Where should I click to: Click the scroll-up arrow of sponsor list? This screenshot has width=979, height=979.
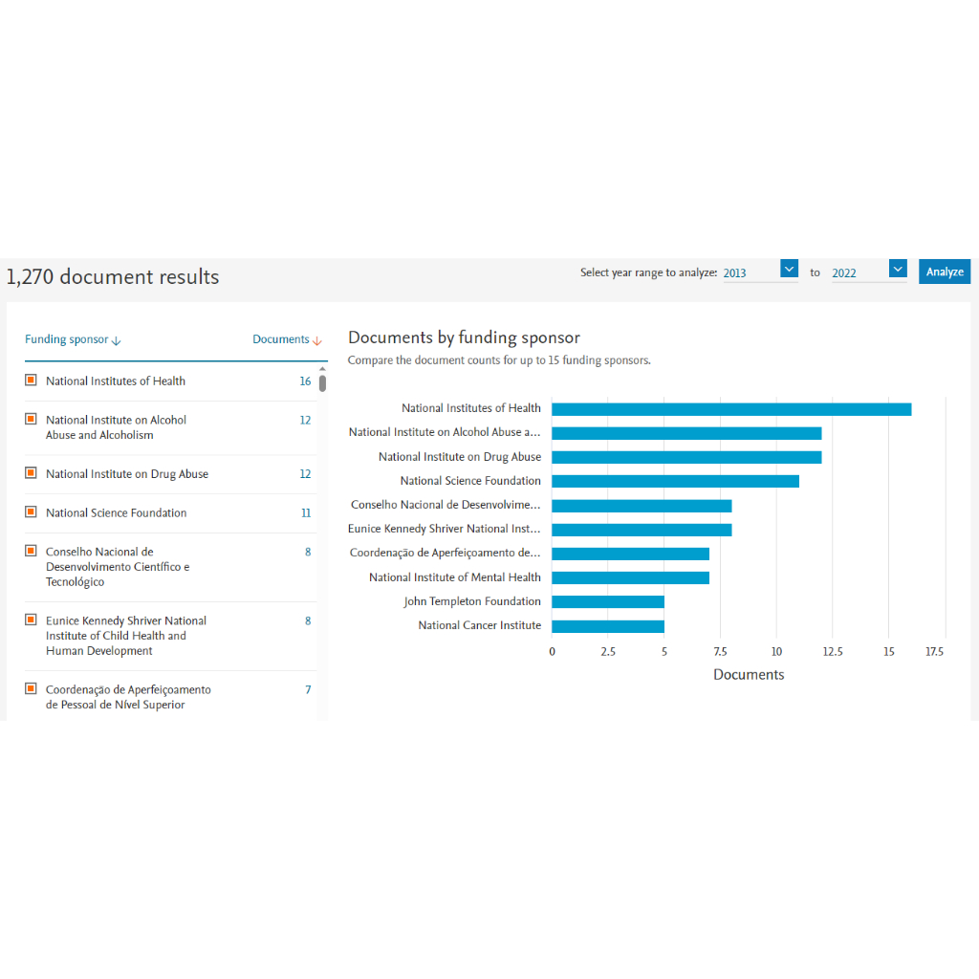coord(322,369)
